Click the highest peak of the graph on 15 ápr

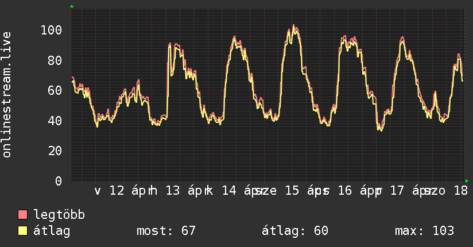(x=293, y=26)
